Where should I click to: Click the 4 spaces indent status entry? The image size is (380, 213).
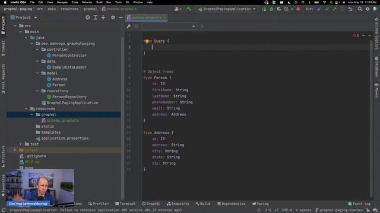(303, 210)
